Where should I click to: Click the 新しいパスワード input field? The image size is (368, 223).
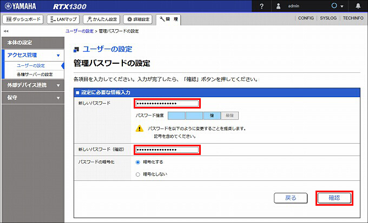pos(167,104)
